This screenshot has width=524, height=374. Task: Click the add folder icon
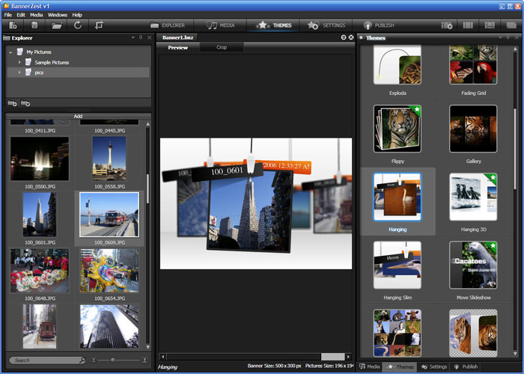click(13, 103)
